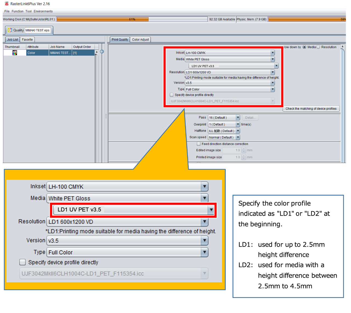Open the small Media dropdown in Print Quality panel
351x313 pixels.
(230, 59)
